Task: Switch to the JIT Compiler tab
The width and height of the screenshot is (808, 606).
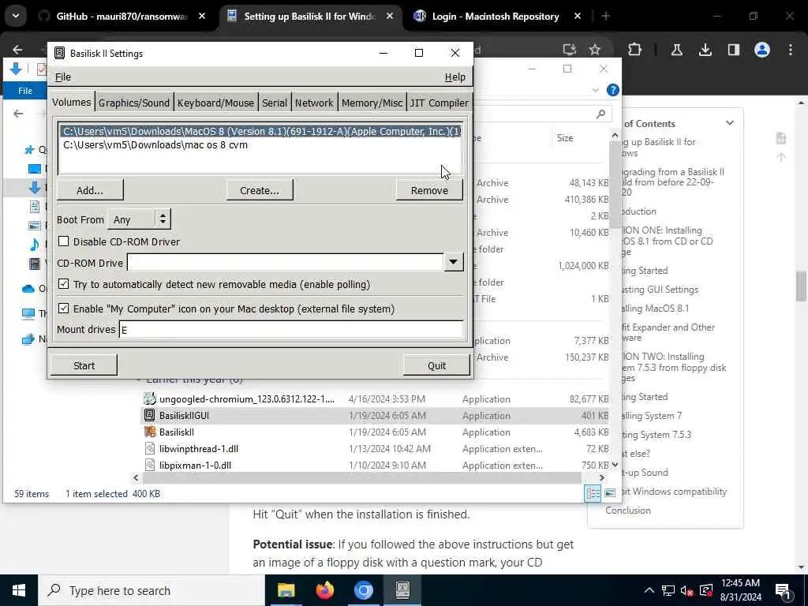Action: pos(439,103)
